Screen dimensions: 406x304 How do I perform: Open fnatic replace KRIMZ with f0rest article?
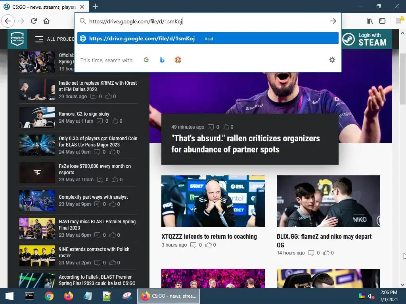(x=98, y=86)
